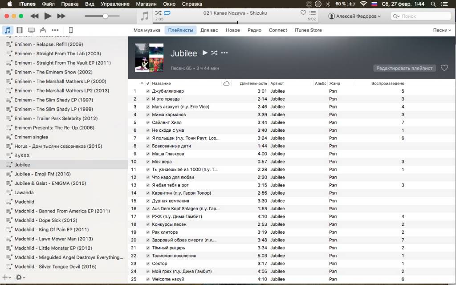Open the Алексей Федоров account menu
456x285 pixels.
coord(354,16)
